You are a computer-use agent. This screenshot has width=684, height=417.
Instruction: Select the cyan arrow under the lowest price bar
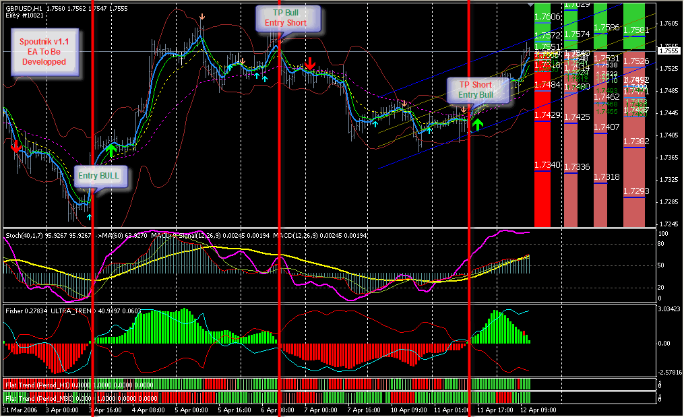[x=89, y=217]
